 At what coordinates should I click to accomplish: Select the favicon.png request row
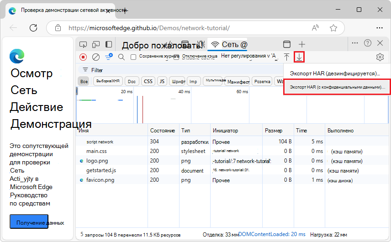click(232, 180)
